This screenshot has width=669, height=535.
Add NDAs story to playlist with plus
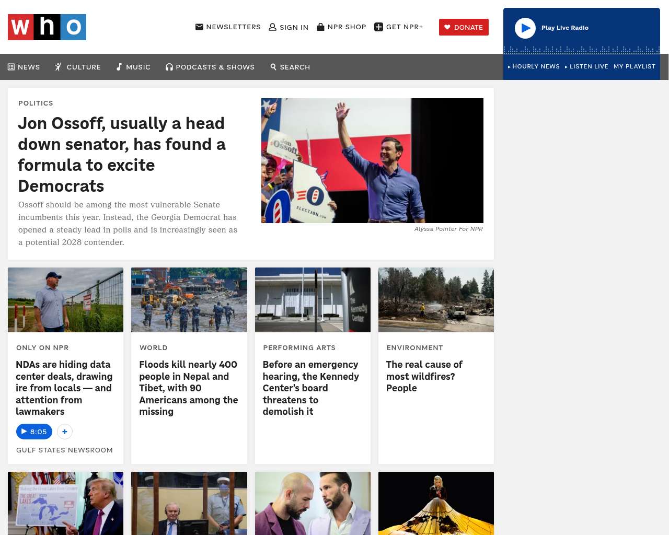coord(65,432)
